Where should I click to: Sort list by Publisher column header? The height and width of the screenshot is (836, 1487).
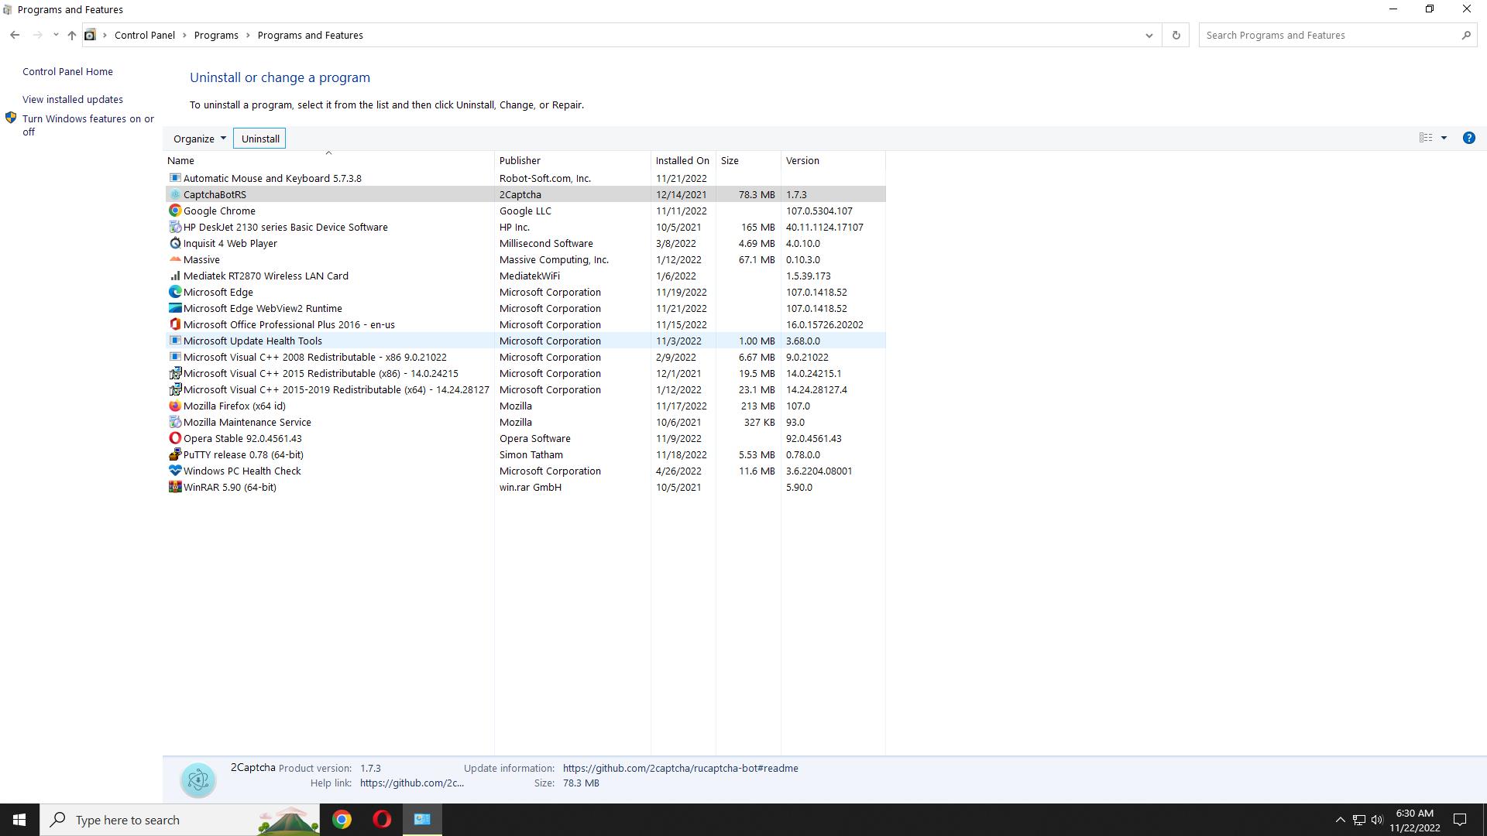tap(520, 160)
